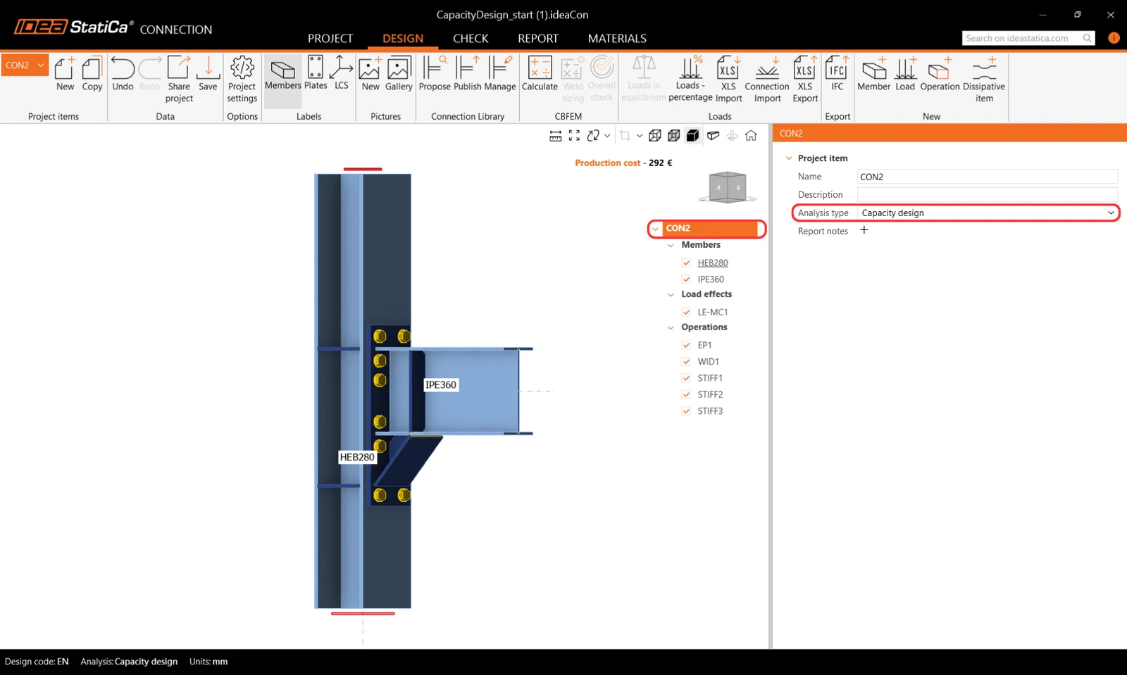The width and height of the screenshot is (1127, 675).
Task: Toggle the STIFF3 operation checkbox
Action: (686, 411)
